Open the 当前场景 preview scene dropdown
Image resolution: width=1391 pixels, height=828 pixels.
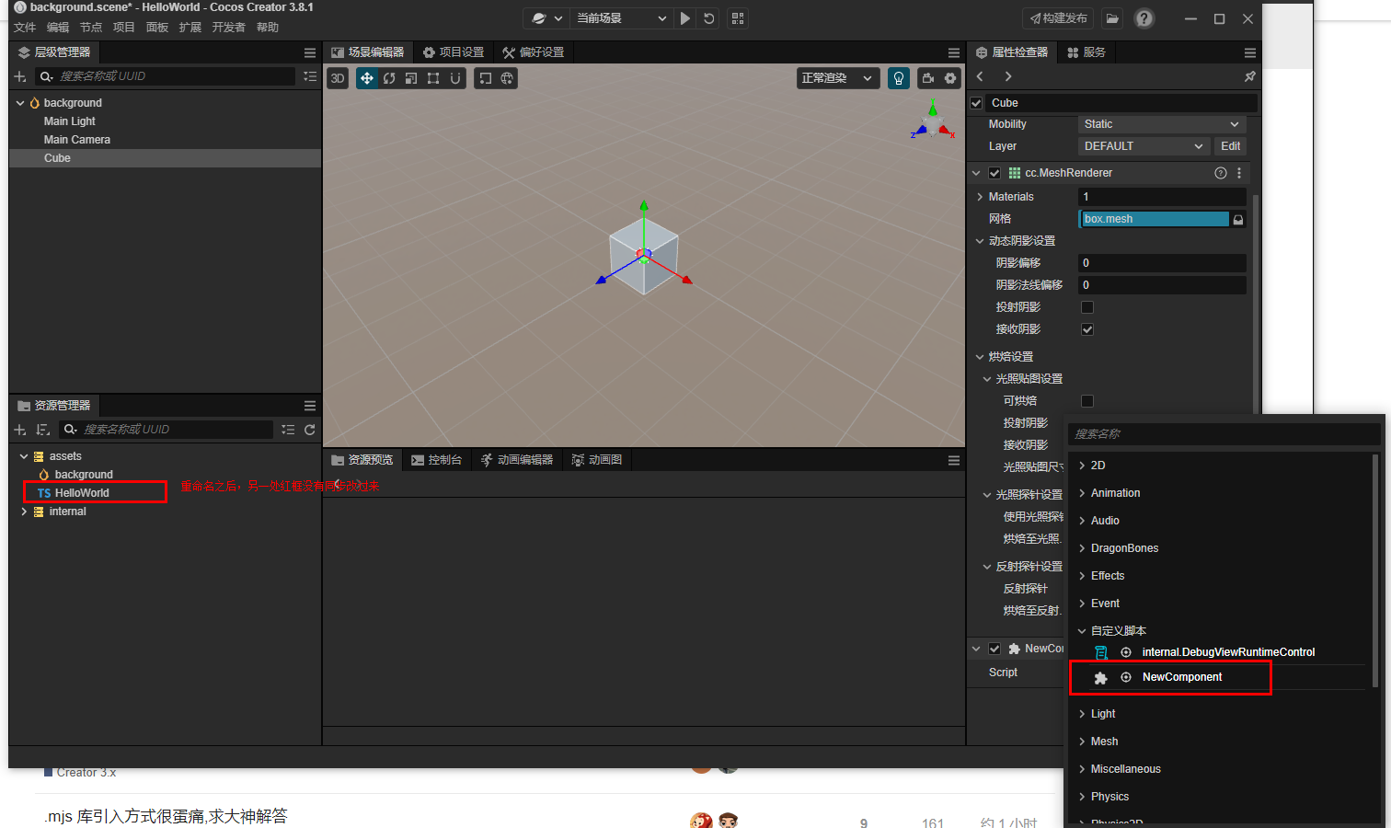[x=621, y=18]
